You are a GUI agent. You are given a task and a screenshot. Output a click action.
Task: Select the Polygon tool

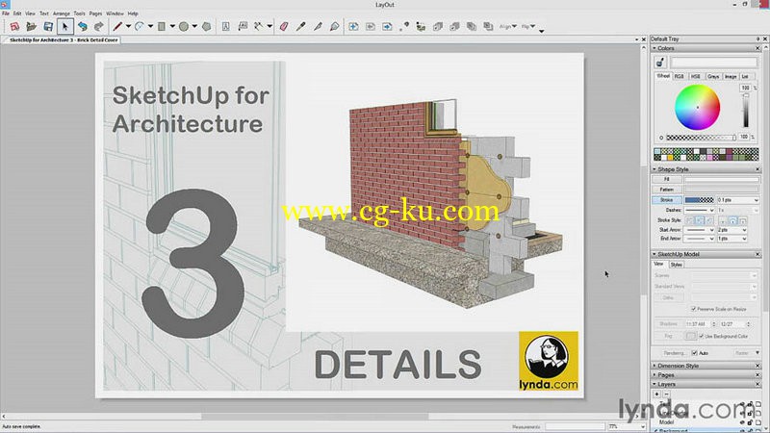tap(207, 27)
